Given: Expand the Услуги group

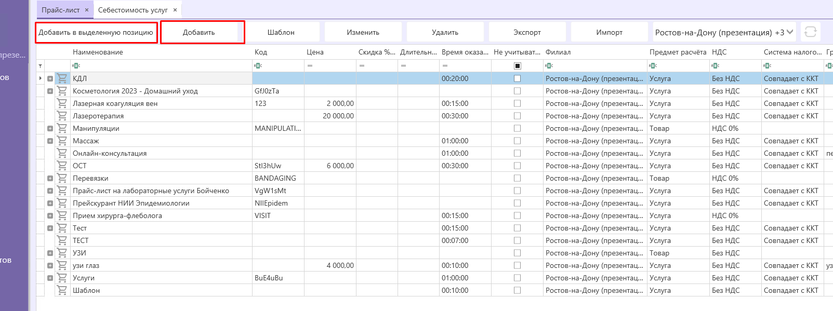Looking at the screenshot, I should [x=50, y=278].
